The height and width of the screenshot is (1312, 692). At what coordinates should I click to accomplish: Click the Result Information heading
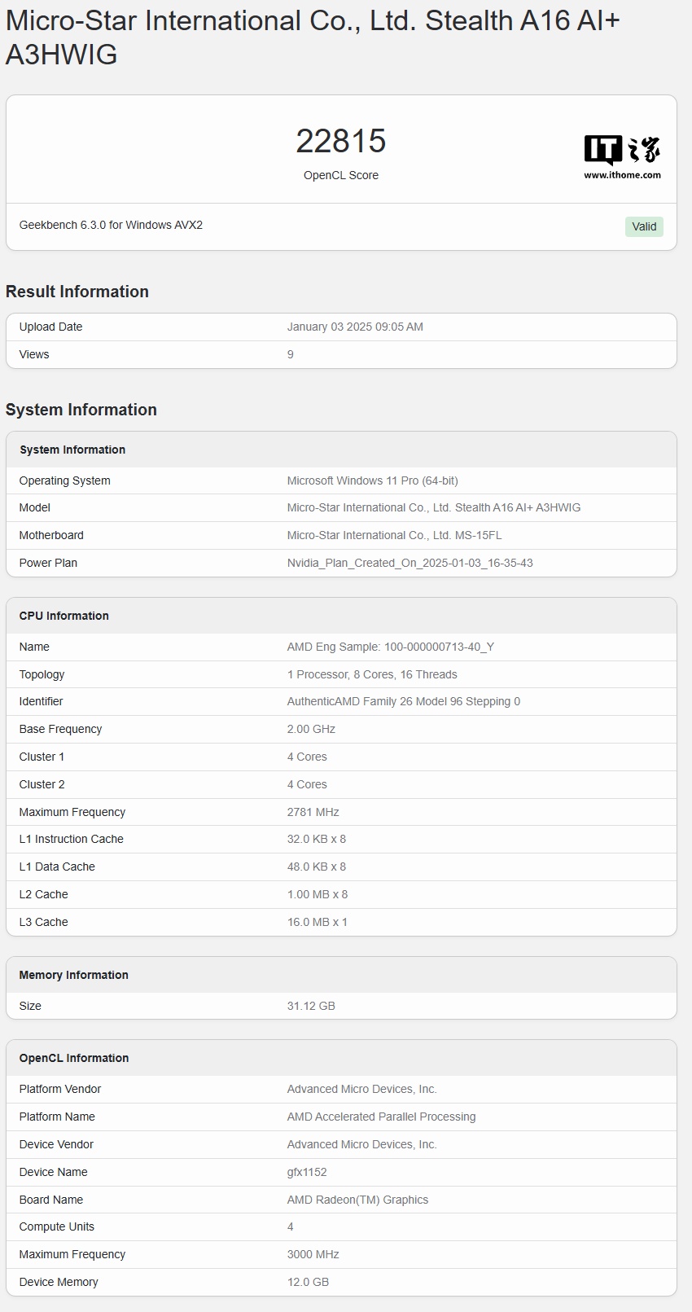(x=77, y=292)
